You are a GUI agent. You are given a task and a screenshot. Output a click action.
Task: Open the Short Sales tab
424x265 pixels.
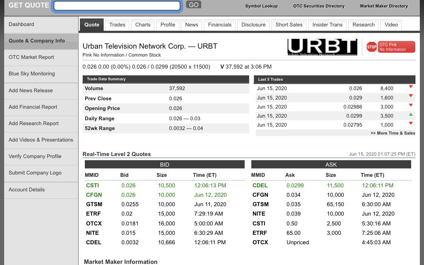coord(289,25)
